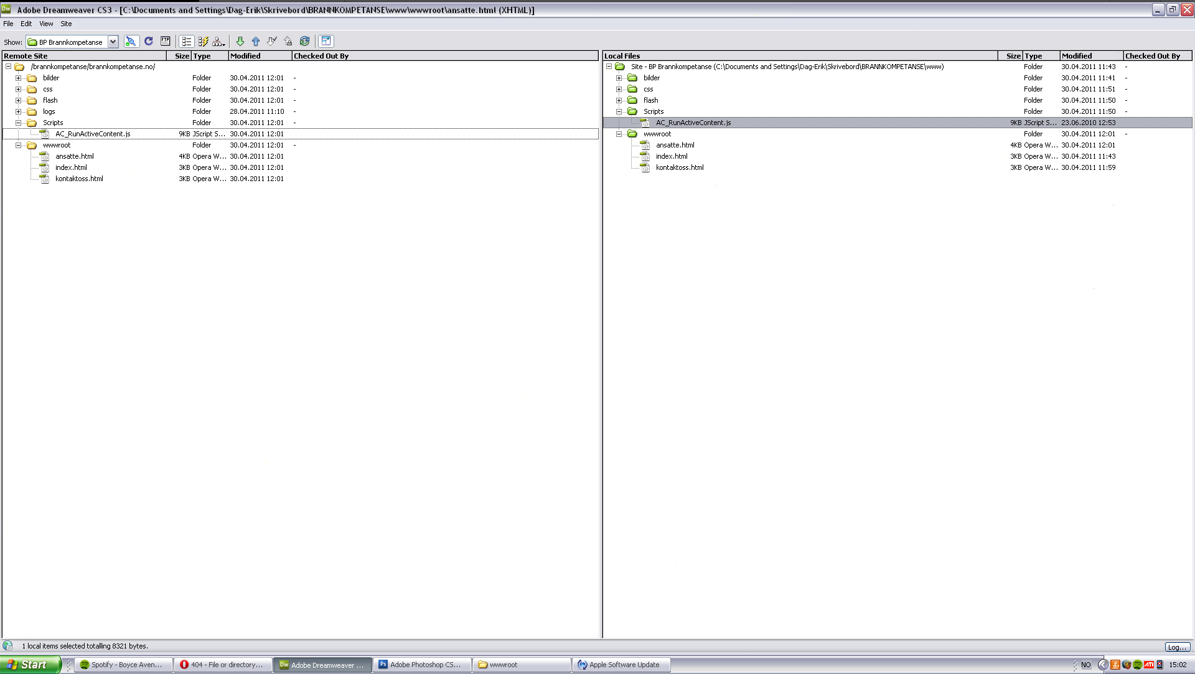Collapse the local Scripts folder
Image resolution: width=1195 pixels, height=674 pixels.
(x=619, y=111)
